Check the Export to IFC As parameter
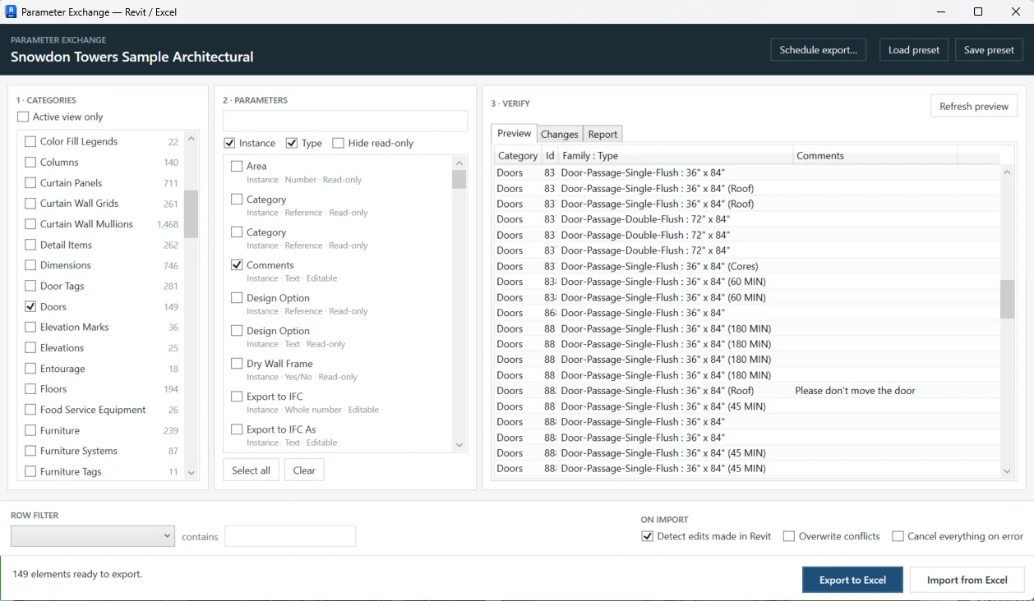 (237, 429)
